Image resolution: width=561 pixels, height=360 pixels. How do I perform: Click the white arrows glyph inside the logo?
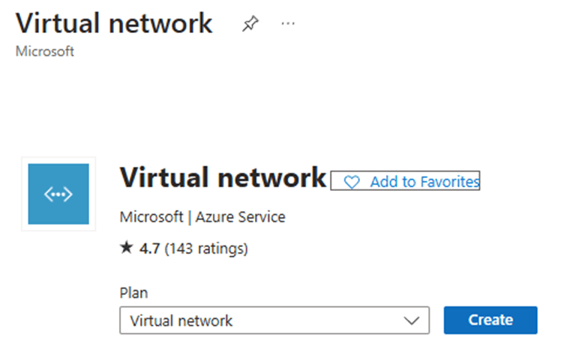click(58, 195)
